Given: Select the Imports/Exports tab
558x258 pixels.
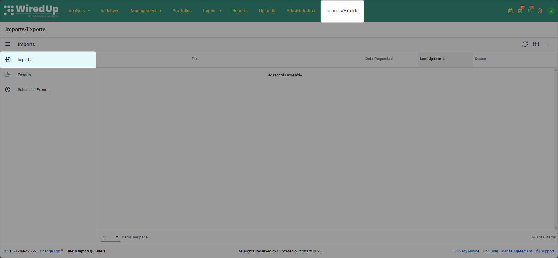Looking at the screenshot, I should point(342,11).
